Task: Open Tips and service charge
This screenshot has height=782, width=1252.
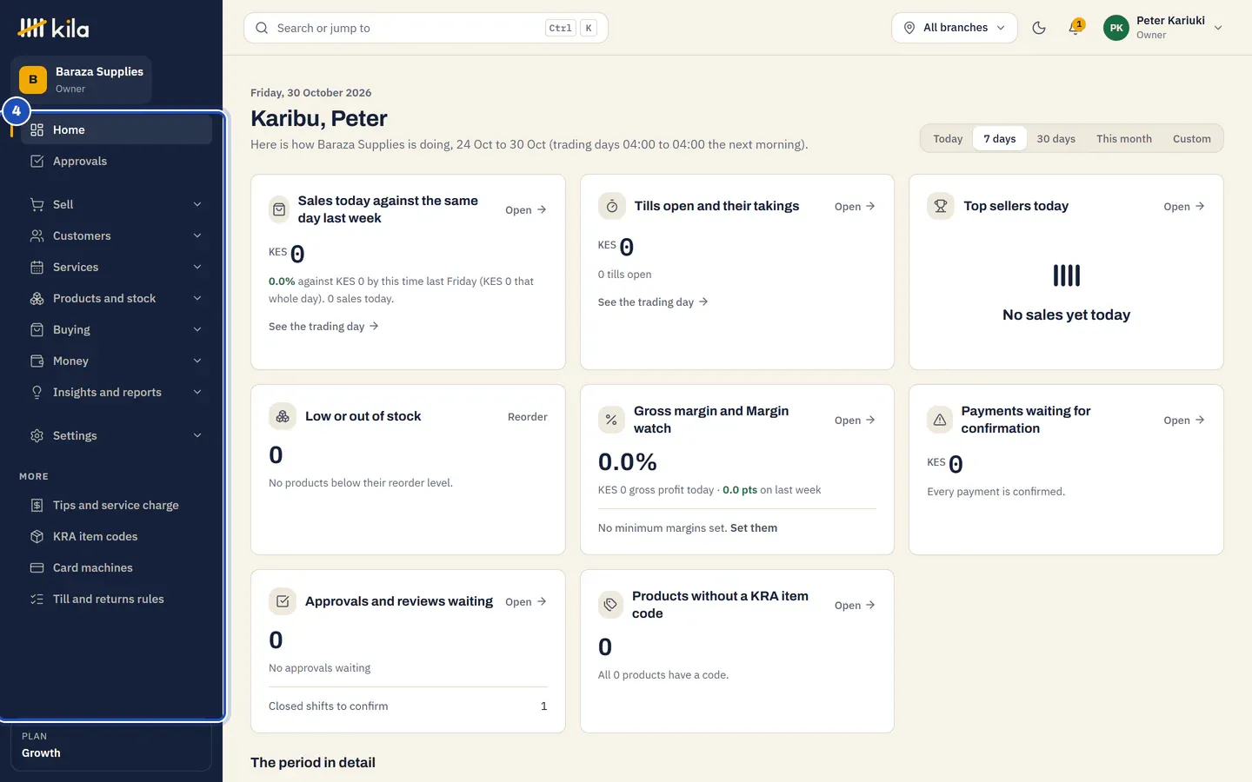Action: click(117, 505)
